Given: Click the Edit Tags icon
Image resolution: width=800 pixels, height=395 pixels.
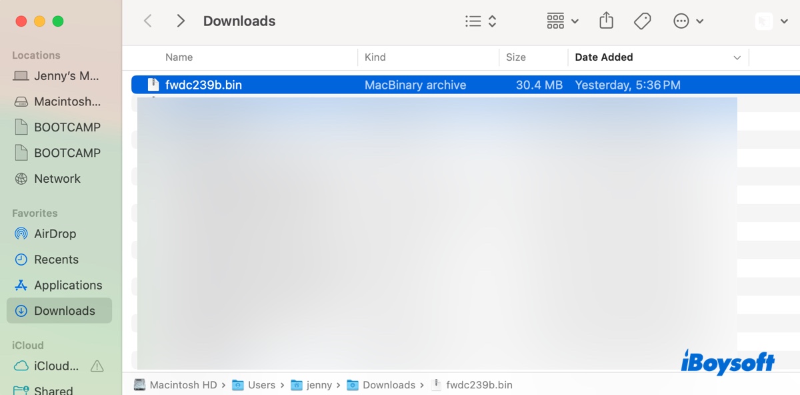Looking at the screenshot, I should pos(642,21).
